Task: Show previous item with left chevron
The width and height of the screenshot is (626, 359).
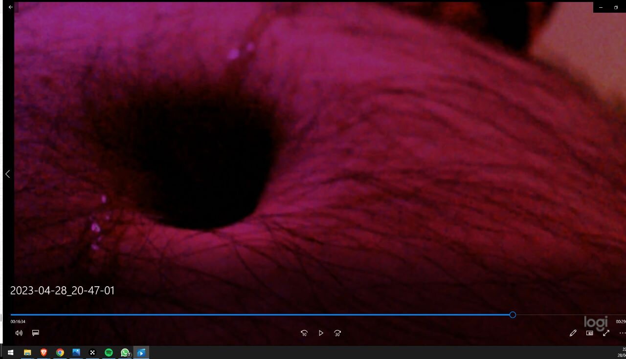Action: pos(7,174)
